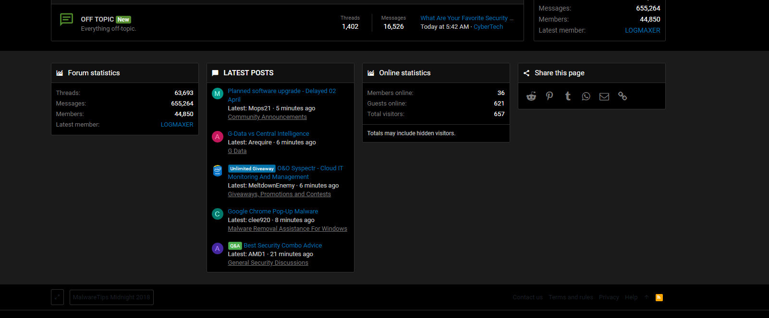This screenshot has width=769, height=318.
Task: Open Best Security Combo Advice thread
Action: pyautogui.click(x=282, y=246)
